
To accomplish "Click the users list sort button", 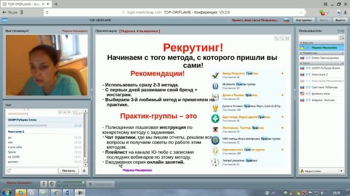I will (341, 38).
